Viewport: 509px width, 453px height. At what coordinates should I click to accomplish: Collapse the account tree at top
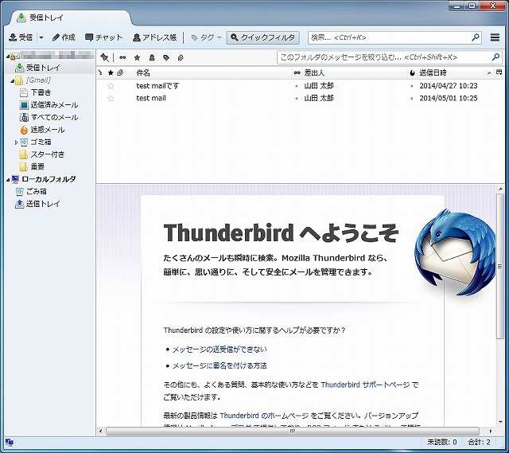(x=8, y=57)
